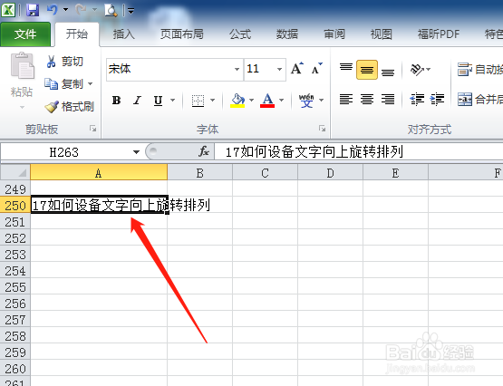Click the wén phonetic guide icon

pyautogui.click(x=306, y=101)
